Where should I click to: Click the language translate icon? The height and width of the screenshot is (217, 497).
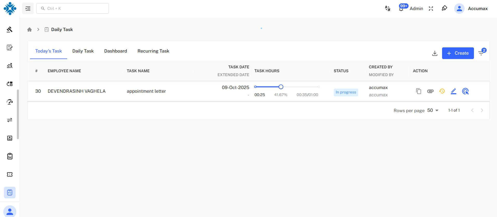pos(388,9)
